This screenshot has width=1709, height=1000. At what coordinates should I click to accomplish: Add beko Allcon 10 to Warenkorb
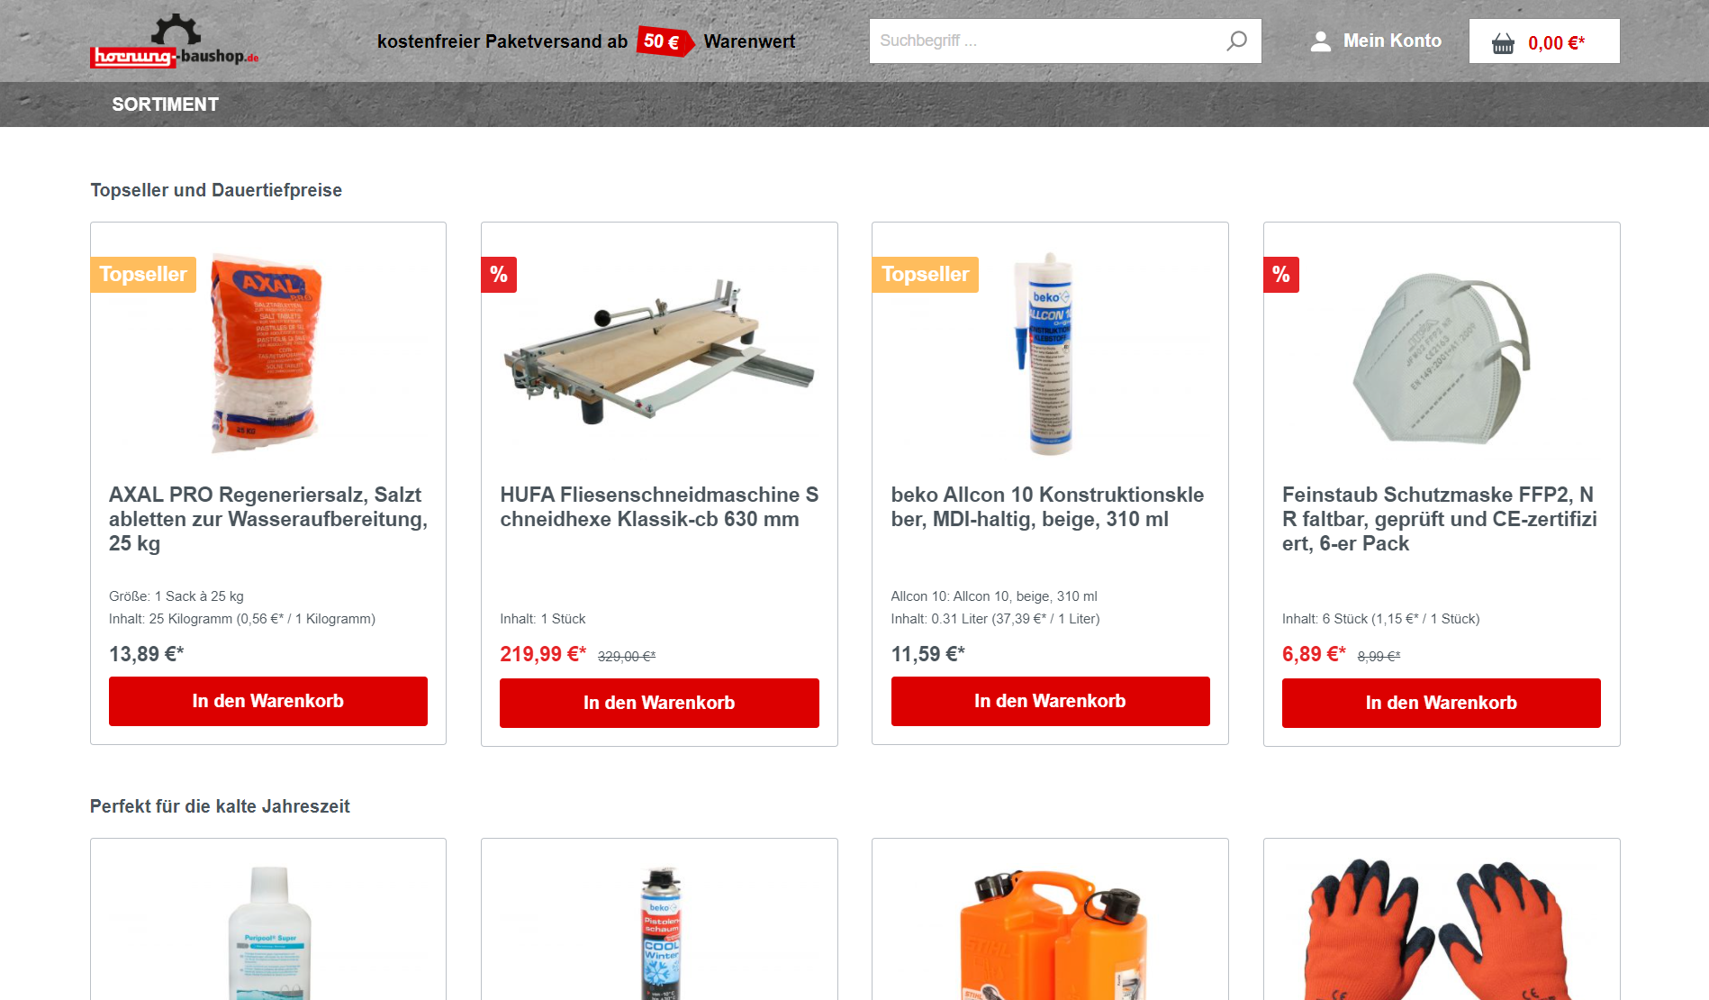[x=1050, y=701]
